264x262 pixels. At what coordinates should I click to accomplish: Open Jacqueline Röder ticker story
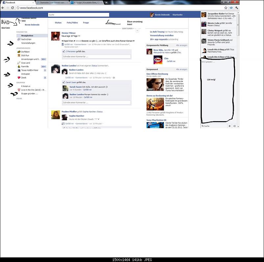(219, 16)
